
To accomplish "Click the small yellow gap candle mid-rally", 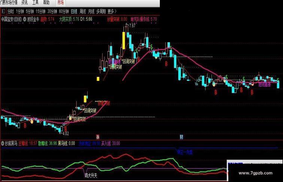I will (x=98, y=79).
